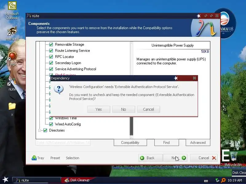Select 'Directories' tree label
Screen dimensions: 246x184
[x=57, y=130]
